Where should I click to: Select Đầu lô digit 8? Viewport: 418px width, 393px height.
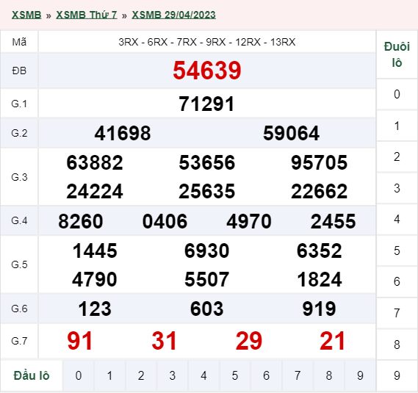[329, 375]
